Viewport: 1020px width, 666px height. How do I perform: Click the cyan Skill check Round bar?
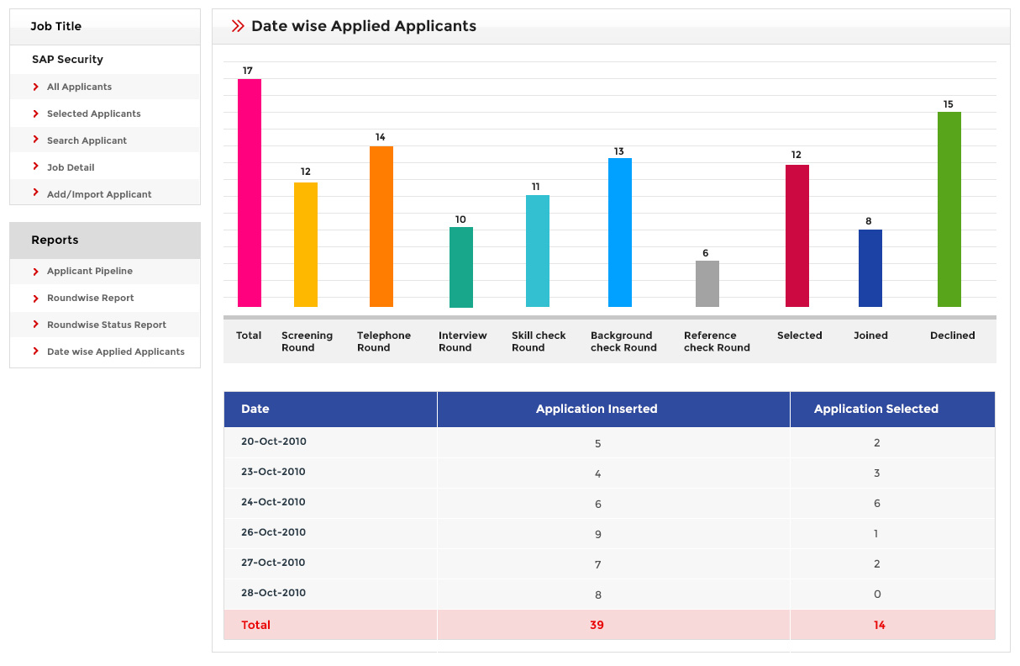[x=538, y=251]
